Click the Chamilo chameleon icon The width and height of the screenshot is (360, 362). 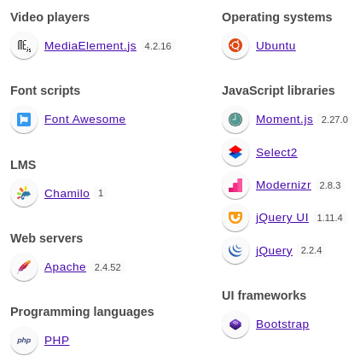tap(24, 193)
